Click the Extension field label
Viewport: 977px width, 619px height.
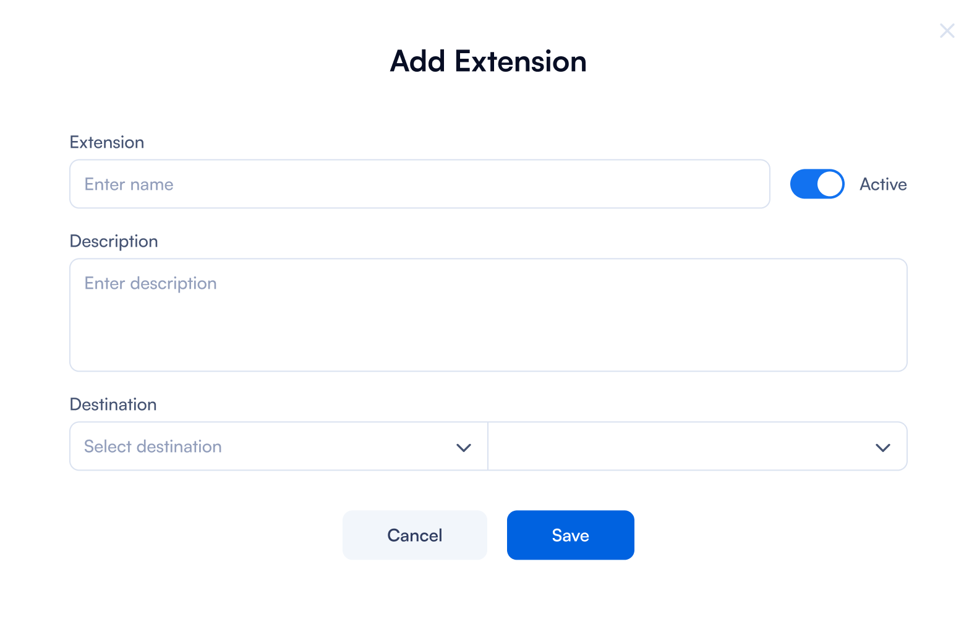(107, 142)
